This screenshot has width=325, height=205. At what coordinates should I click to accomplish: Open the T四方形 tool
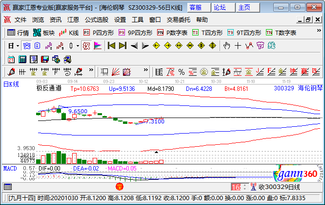pos(207,33)
